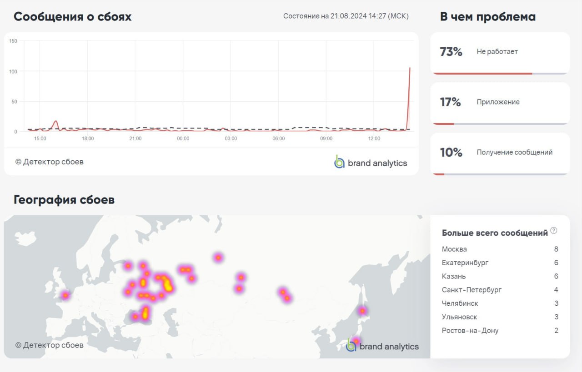582x372 pixels.
Task: Click the brand analytics logo under the chart
Action: click(371, 162)
